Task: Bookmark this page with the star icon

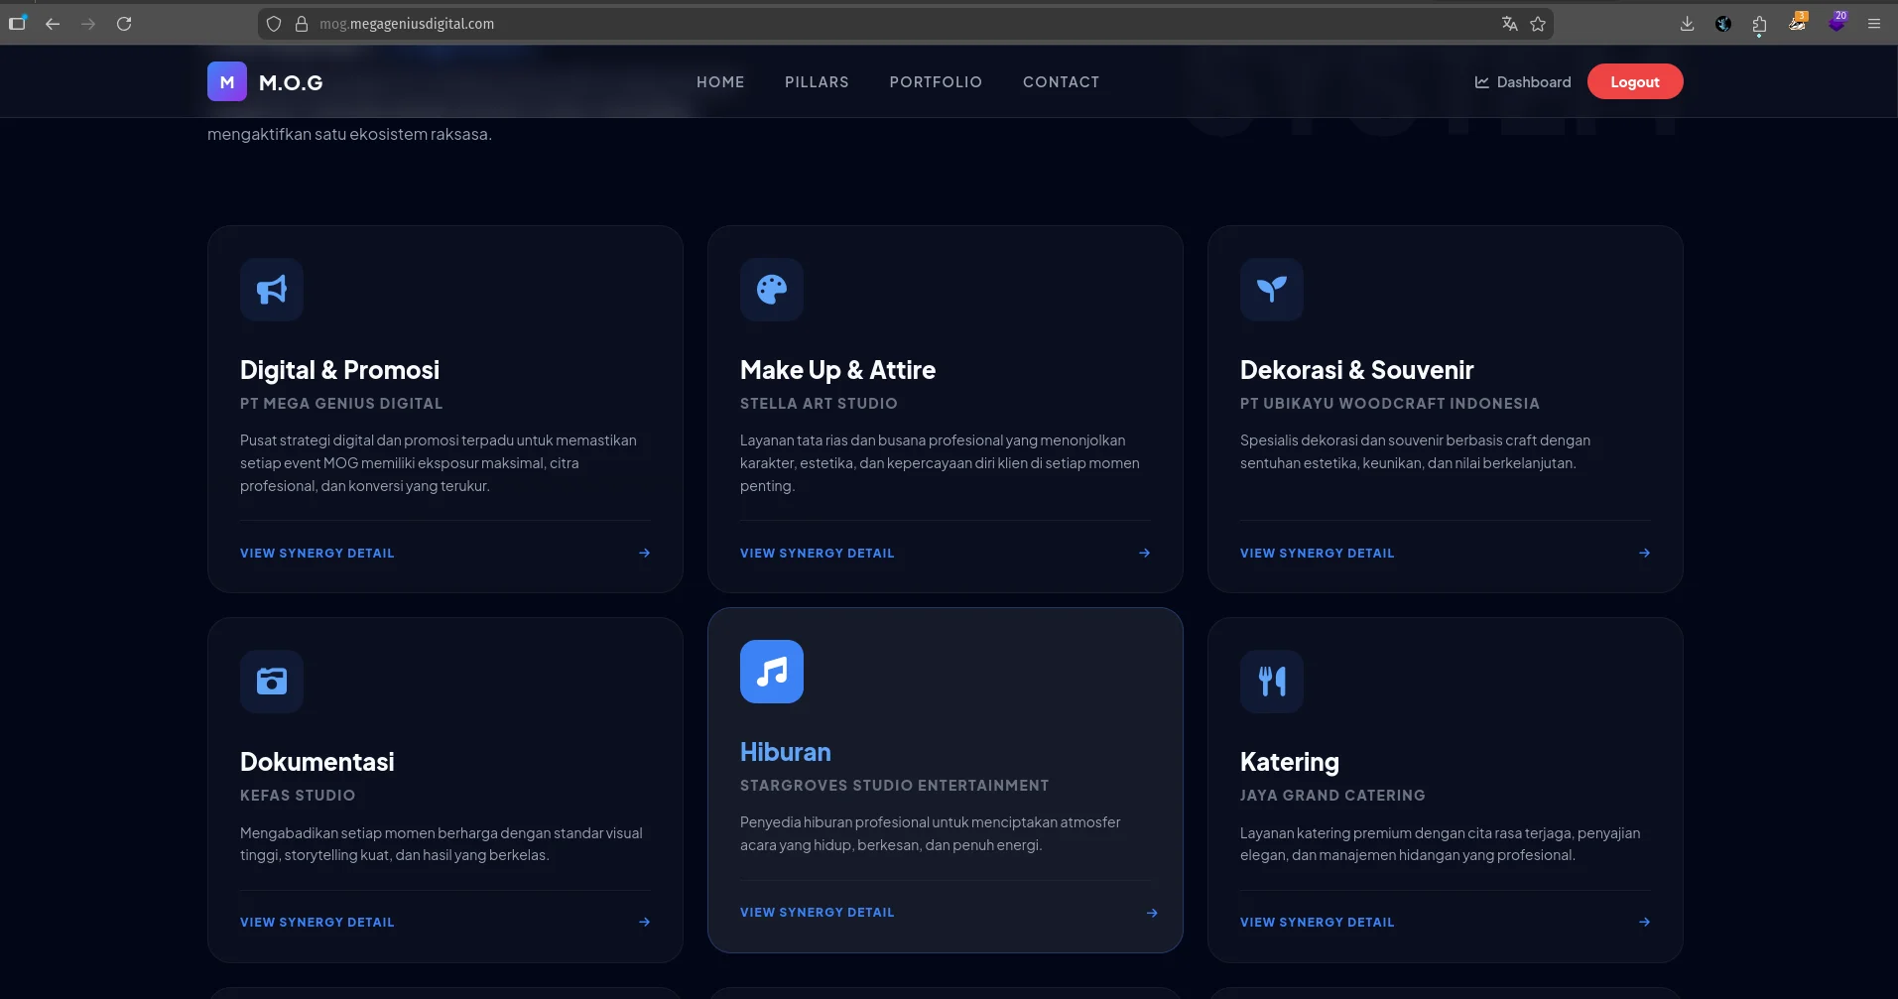Action: coord(1538,24)
